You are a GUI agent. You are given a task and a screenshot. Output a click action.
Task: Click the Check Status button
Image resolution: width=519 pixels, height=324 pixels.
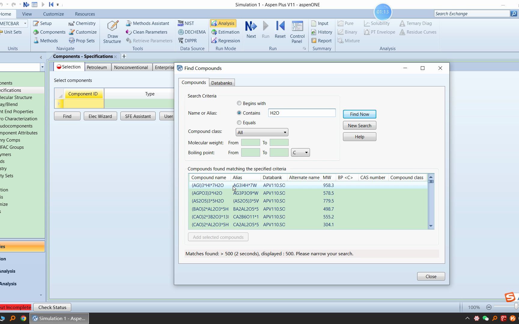52,307
